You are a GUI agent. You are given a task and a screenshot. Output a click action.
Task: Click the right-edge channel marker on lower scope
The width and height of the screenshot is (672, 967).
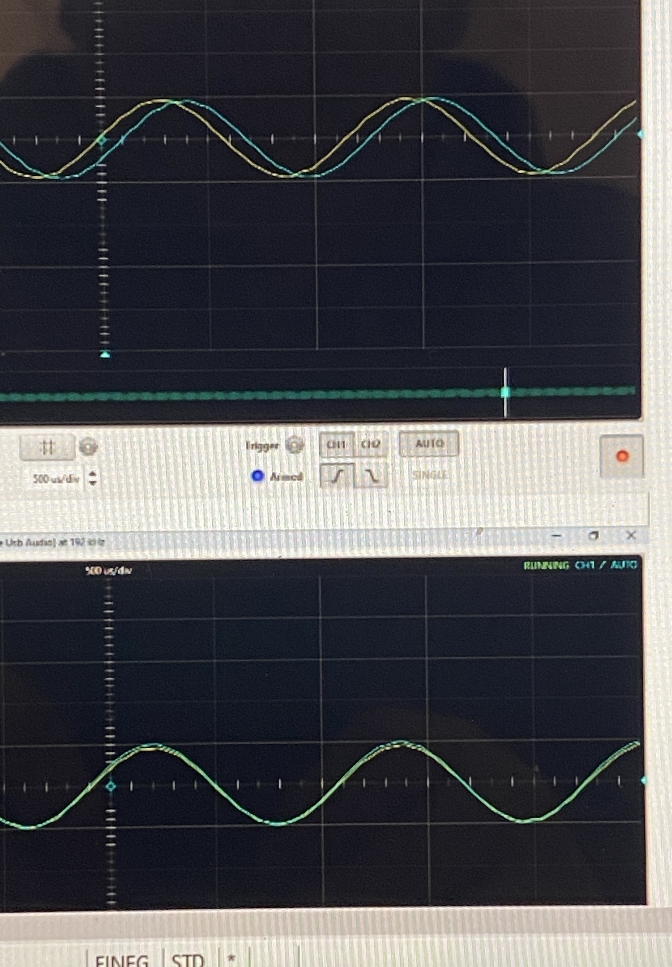click(643, 781)
